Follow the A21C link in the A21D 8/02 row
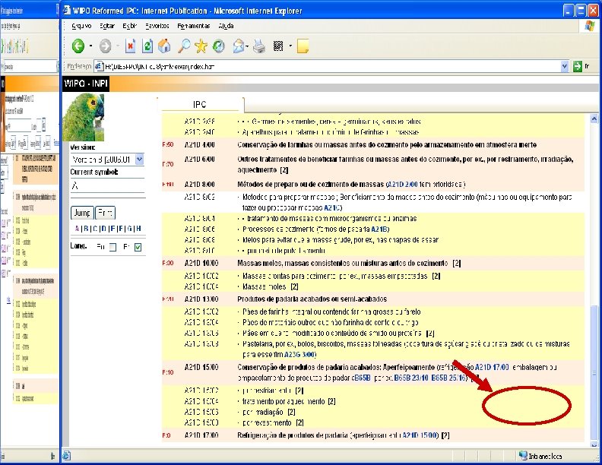This screenshot has width=602, height=465. click(332, 208)
